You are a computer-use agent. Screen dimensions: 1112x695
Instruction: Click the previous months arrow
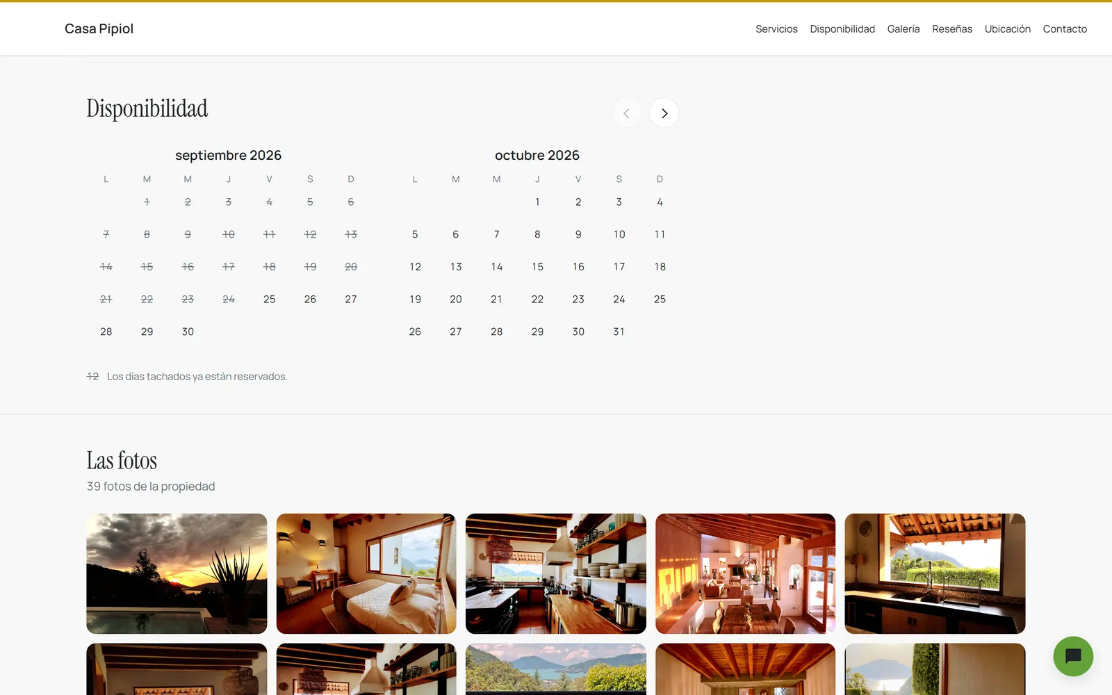pos(627,113)
